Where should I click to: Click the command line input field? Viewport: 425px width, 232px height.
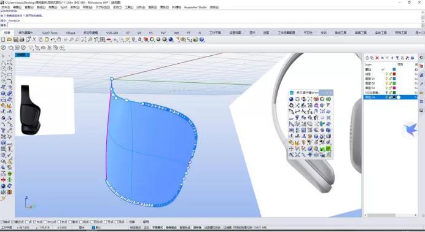[x=214, y=25]
